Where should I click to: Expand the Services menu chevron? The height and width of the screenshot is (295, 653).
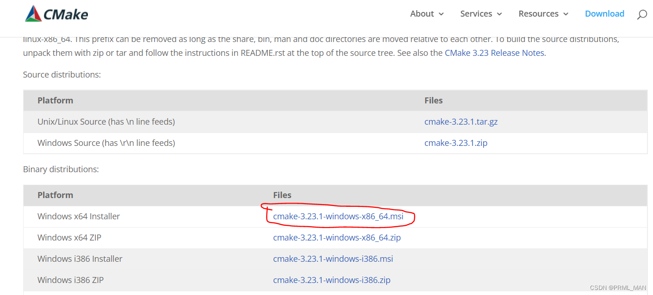click(x=499, y=14)
